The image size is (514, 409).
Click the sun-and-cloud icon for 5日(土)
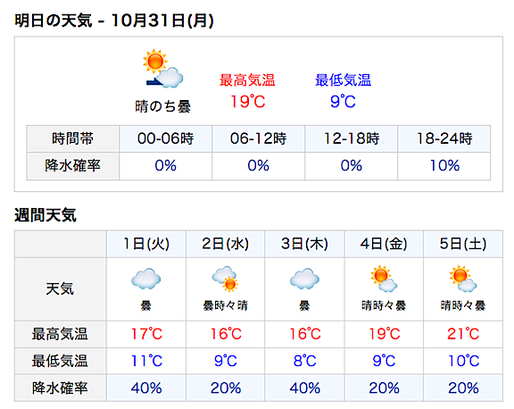tap(463, 279)
